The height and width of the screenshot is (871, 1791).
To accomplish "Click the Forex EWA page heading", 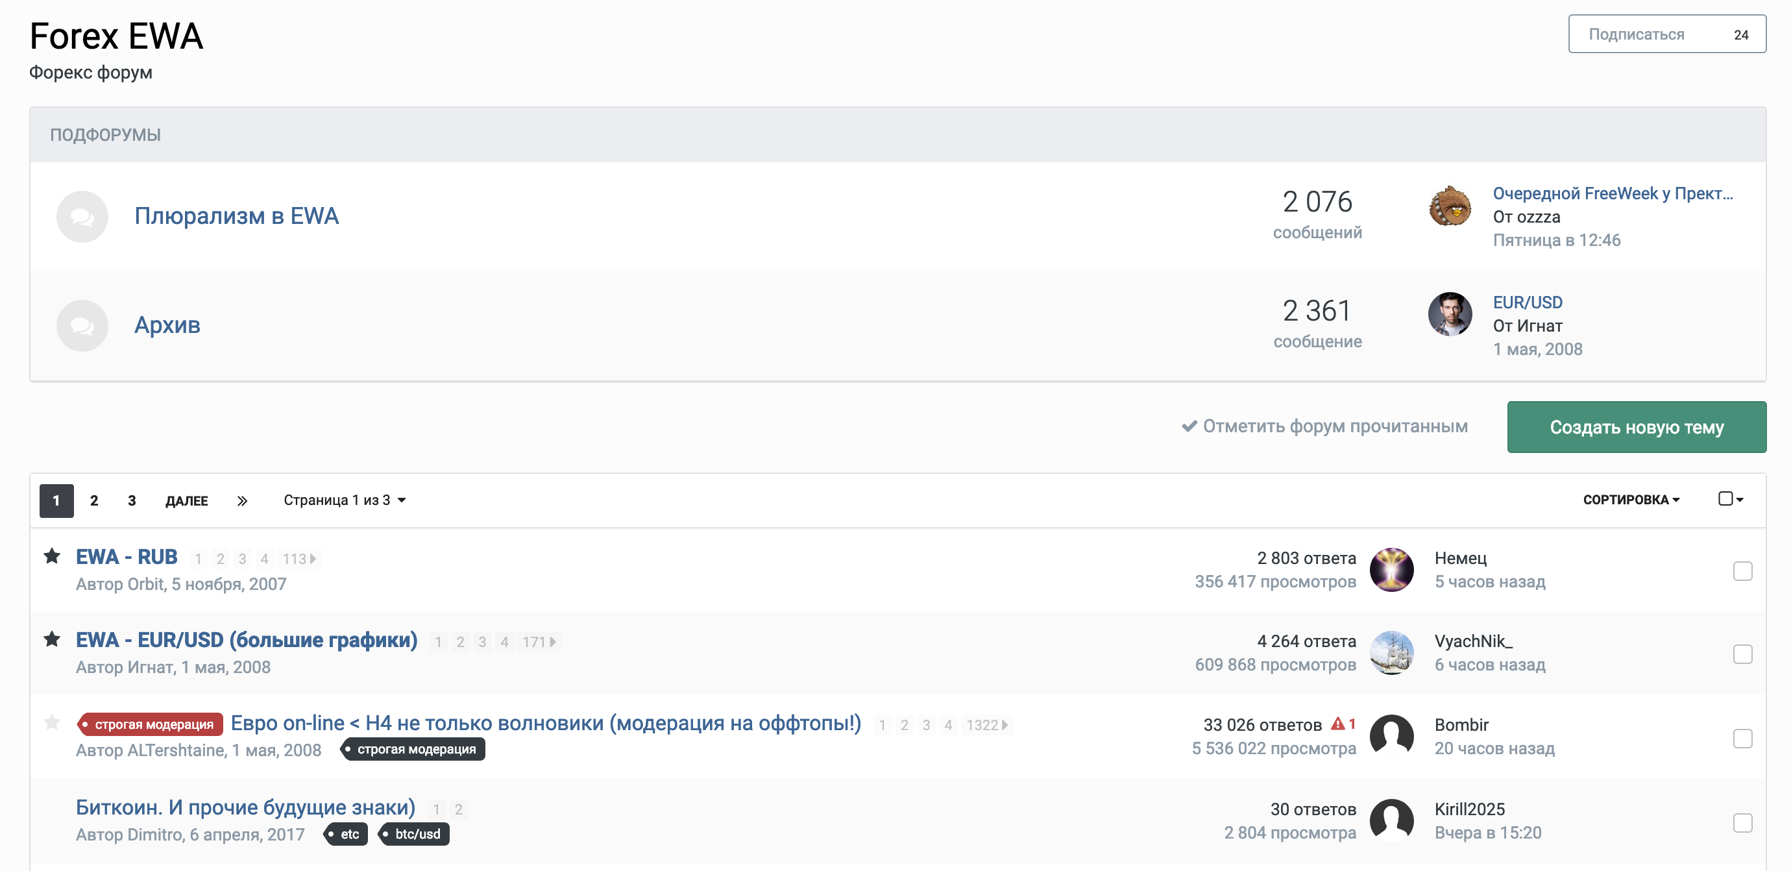I will 116,36.
